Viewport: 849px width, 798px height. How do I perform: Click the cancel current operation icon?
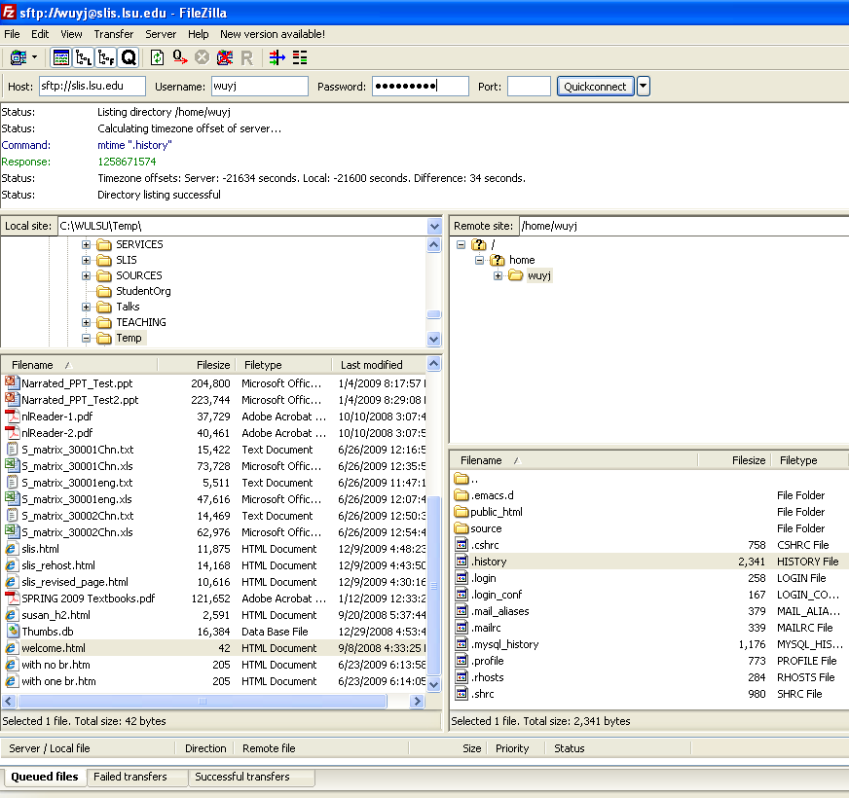[202, 57]
